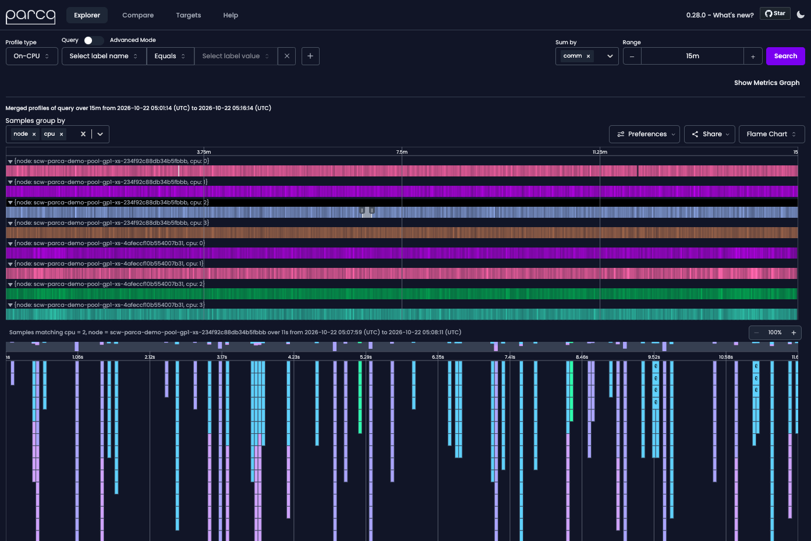
Task: Remove the comm tag from Sum by
Action: pos(588,56)
